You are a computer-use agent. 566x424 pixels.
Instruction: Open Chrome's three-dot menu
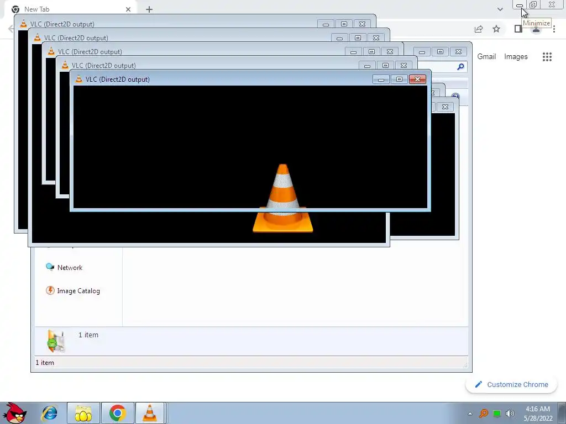[x=554, y=29]
